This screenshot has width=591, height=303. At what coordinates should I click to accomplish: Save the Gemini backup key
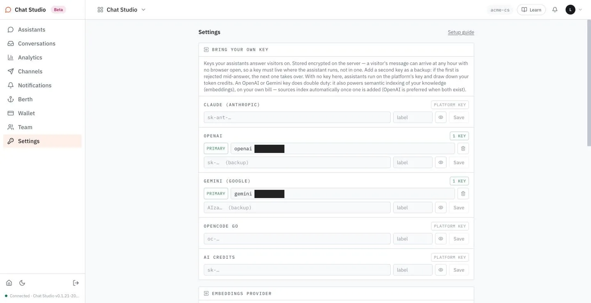coord(459,207)
